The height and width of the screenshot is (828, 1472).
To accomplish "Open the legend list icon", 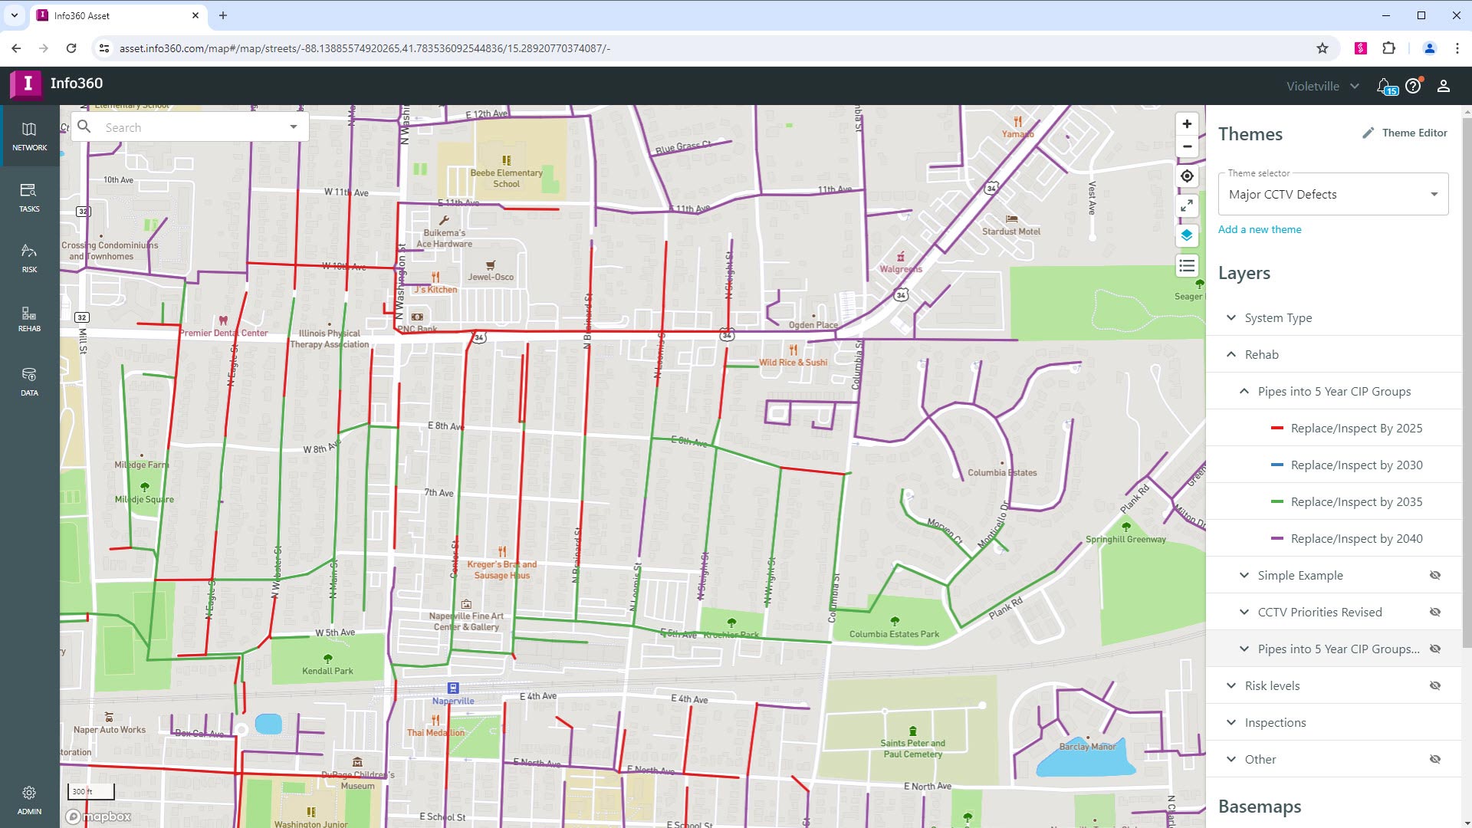I will tap(1187, 266).
